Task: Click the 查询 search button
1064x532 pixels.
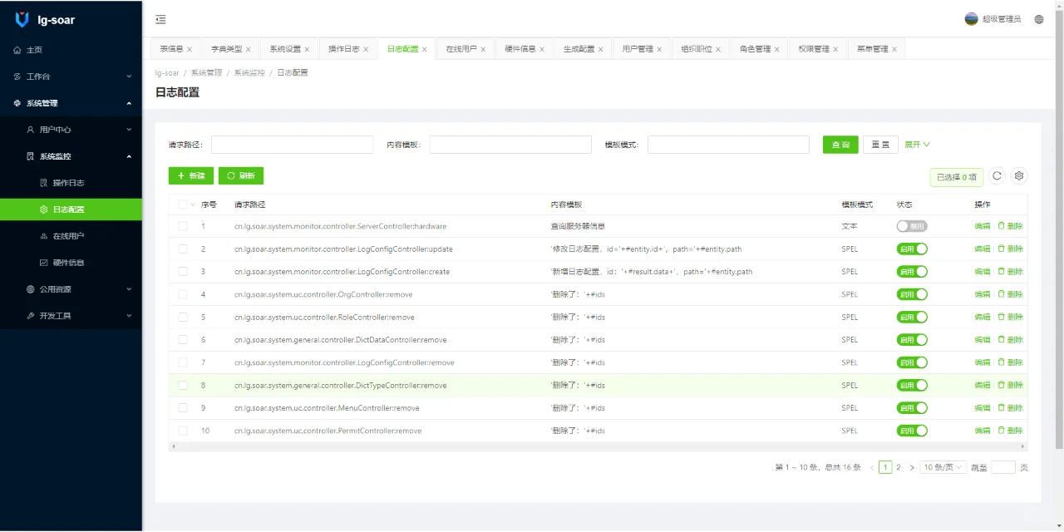Action: coord(840,144)
